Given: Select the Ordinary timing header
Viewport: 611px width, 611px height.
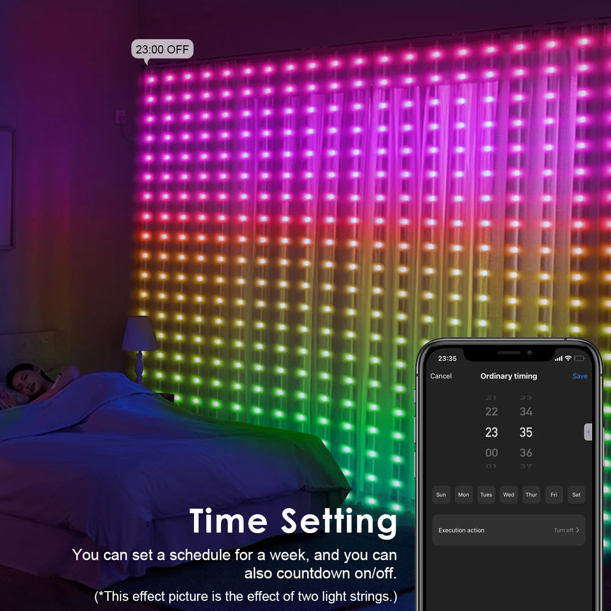Looking at the screenshot, I should click(x=509, y=376).
